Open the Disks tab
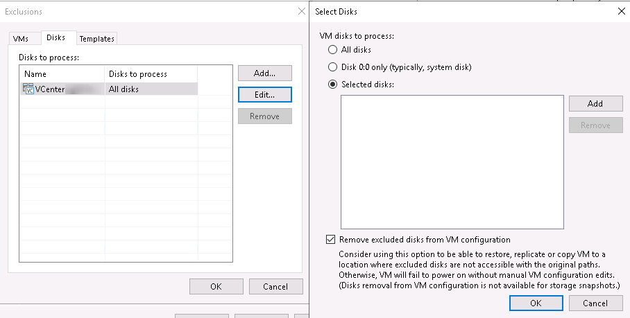Screen dimensions: 630x318 [56, 38]
